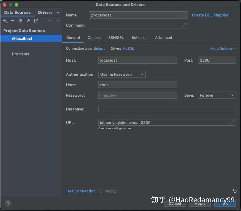Focus the User field containing root

pos(138,85)
